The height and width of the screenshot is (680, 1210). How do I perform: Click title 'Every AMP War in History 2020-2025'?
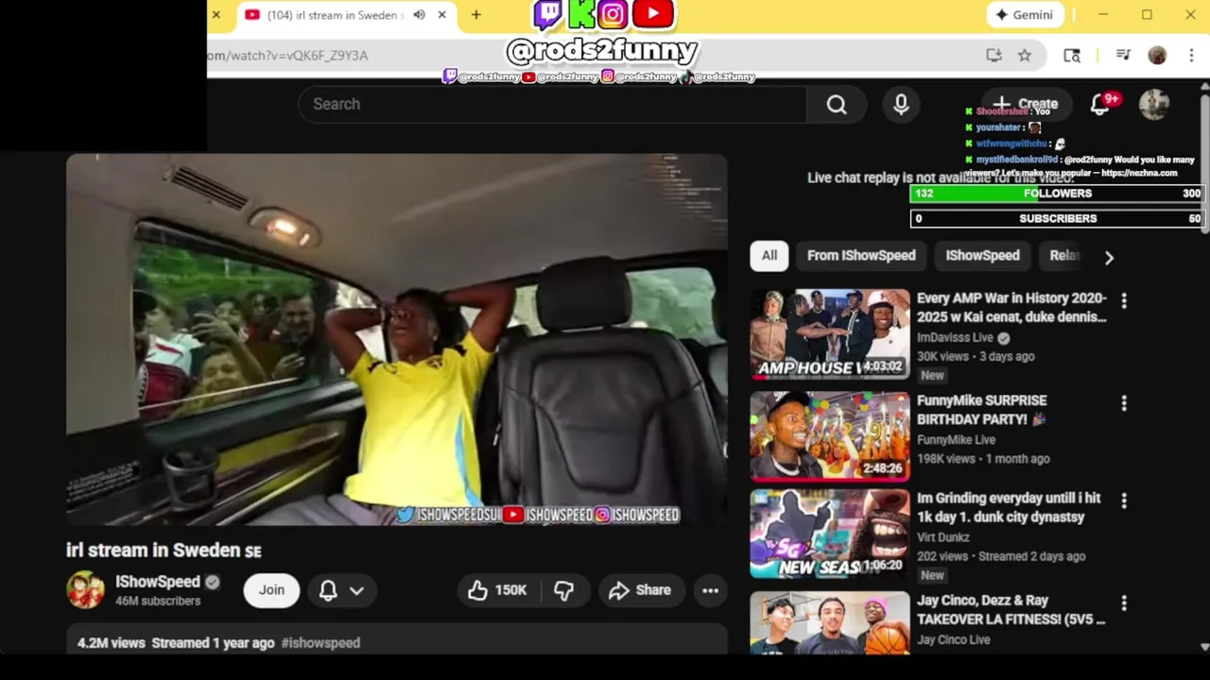[1011, 307]
